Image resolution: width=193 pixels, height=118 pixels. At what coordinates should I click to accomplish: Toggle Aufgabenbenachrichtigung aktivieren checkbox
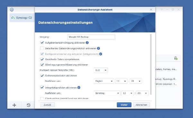tap(42, 43)
